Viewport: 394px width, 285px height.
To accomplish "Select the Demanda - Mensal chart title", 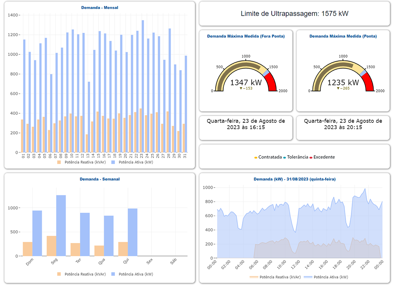I will (99, 7).
